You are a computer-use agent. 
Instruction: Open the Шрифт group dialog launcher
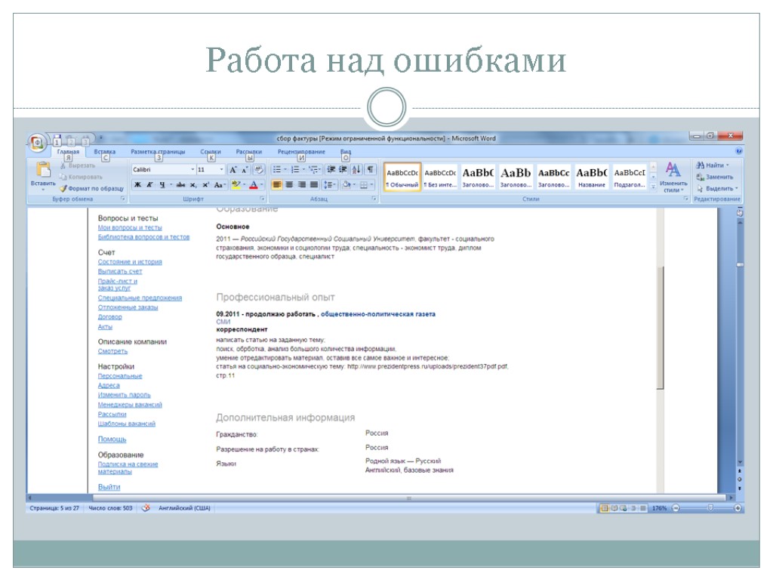click(263, 199)
